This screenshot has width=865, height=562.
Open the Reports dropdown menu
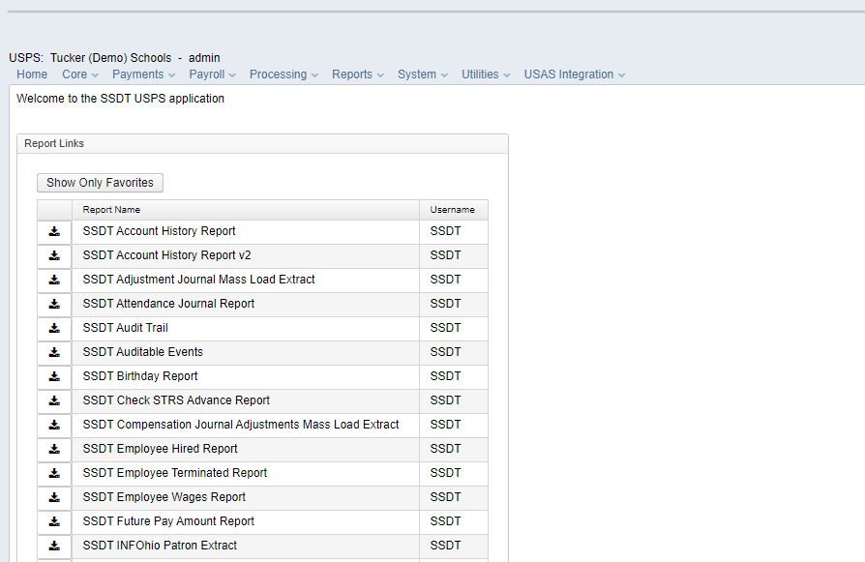[357, 74]
